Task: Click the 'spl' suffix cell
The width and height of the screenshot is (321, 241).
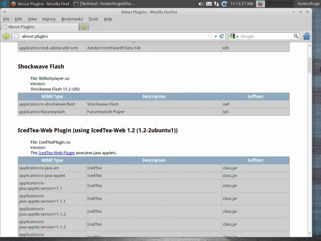Action: click(256, 112)
